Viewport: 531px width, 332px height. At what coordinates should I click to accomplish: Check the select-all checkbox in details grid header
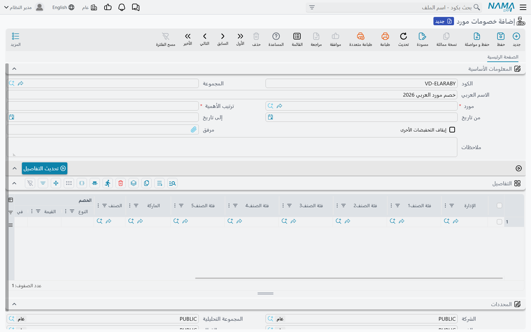[x=499, y=206]
